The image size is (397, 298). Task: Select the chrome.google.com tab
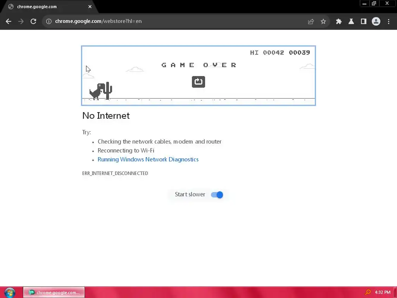(x=49, y=7)
